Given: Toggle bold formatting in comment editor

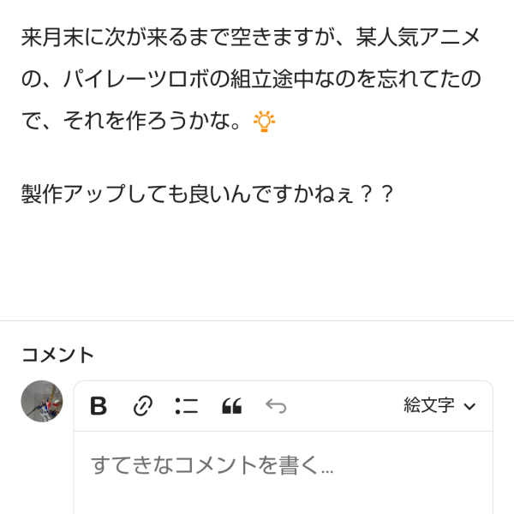Looking at the screenshot, I should click(99, 406).
